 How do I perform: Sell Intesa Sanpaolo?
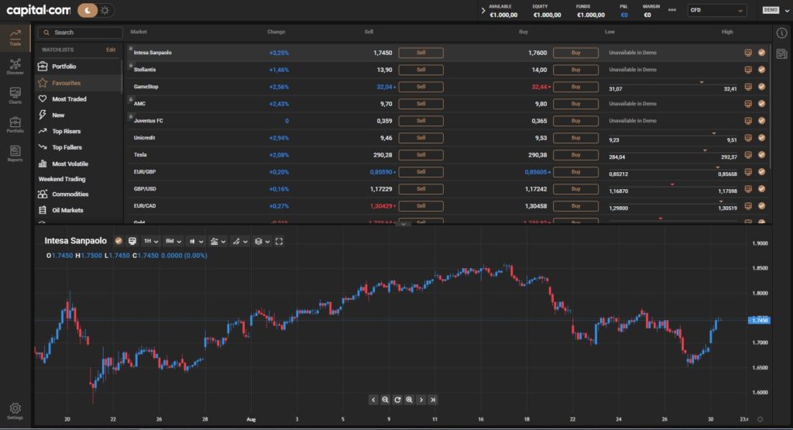[x=421, y=53]
